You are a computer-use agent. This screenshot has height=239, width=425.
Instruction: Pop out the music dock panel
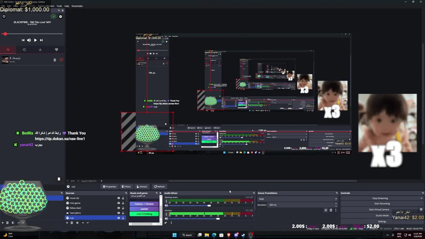[59, 10]
